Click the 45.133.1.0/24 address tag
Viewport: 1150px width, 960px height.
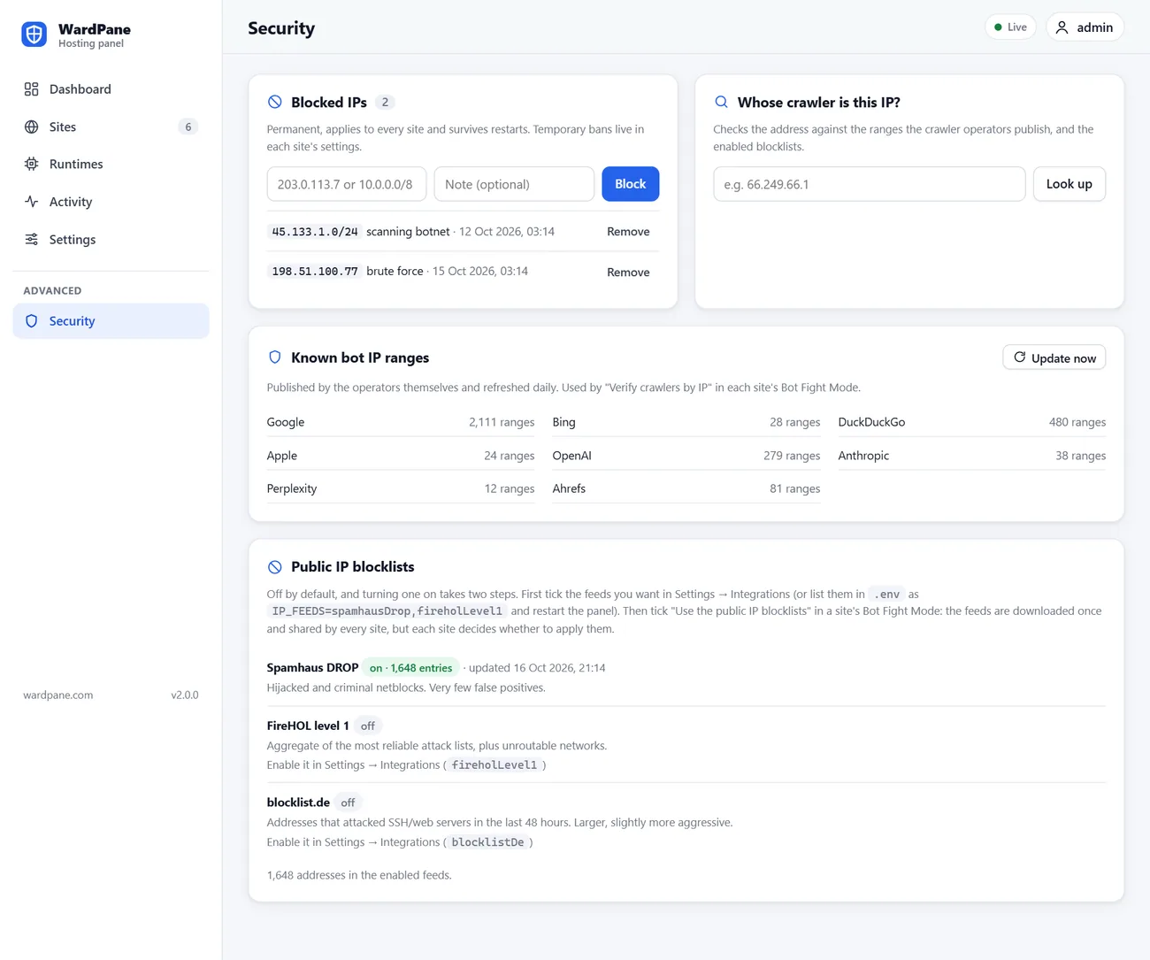coord(315,232)
